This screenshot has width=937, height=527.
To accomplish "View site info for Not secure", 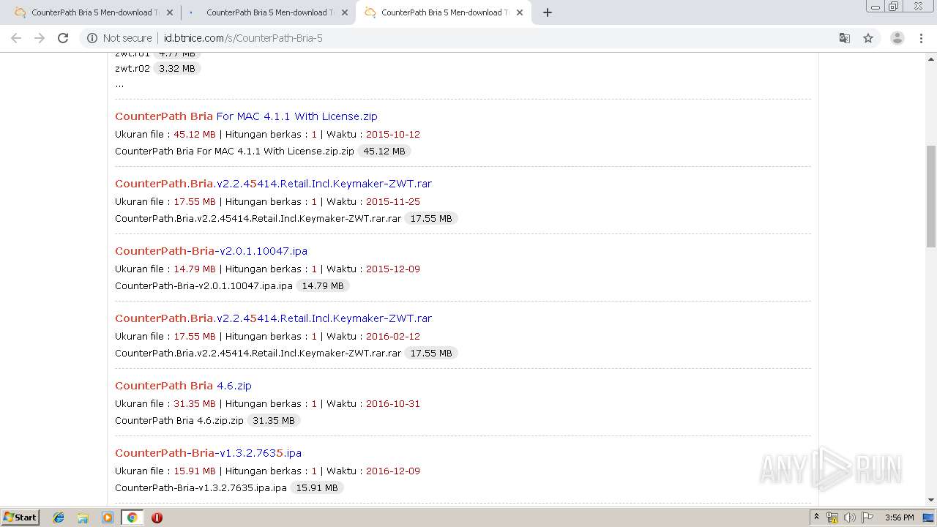I will point(119,38).
